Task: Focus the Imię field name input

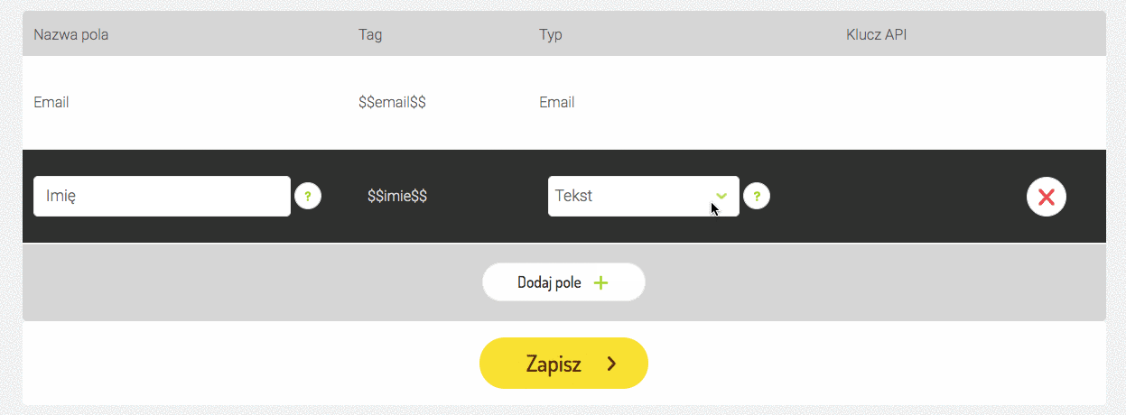Action: coord(162,196)
